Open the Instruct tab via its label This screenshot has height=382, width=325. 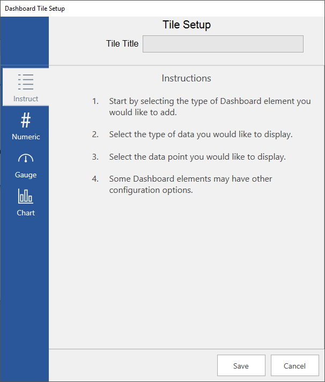pyautogui.click(x=26, y=99)
